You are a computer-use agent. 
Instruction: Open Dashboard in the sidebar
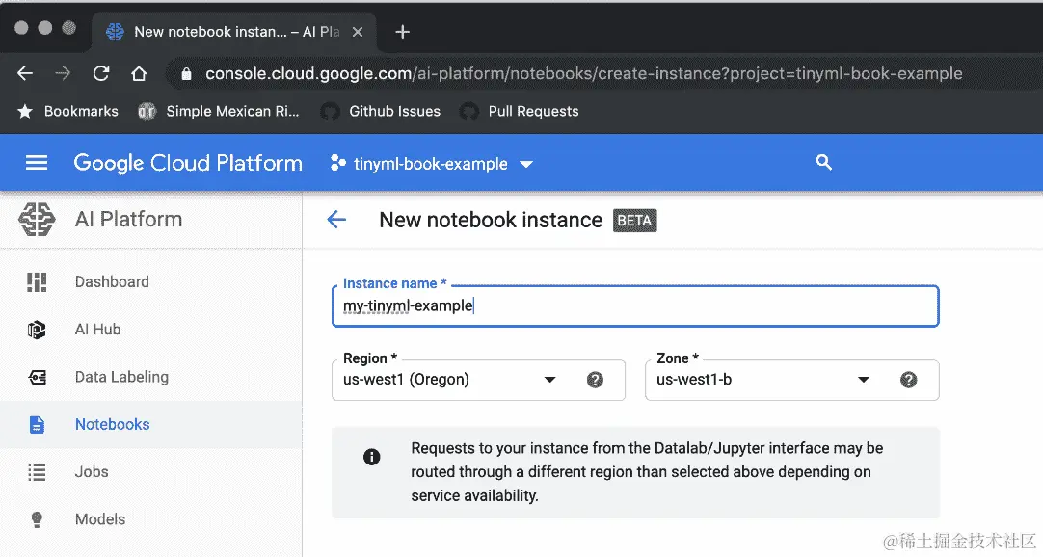click(x=112, y=281)
